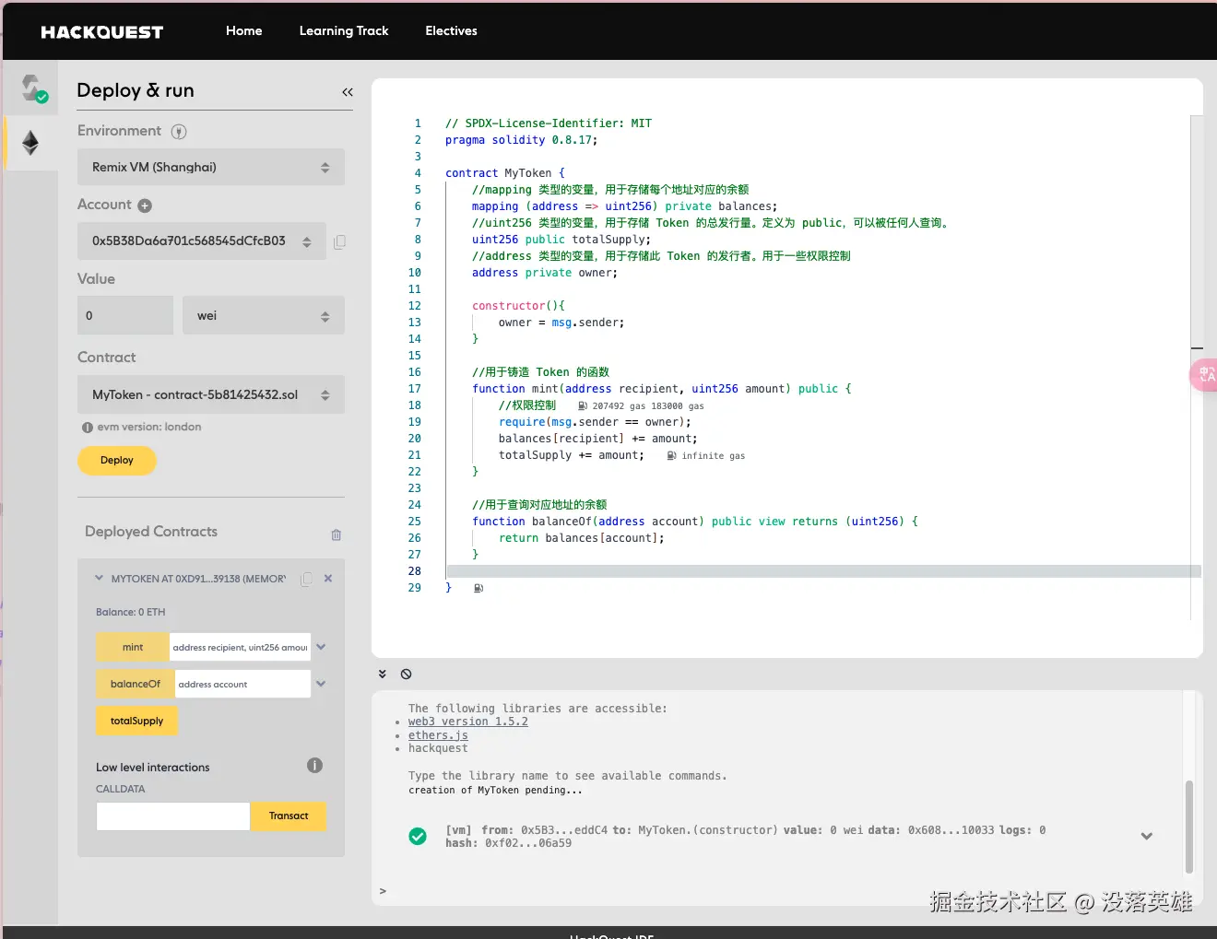1217x939 pixels.
Task: Click line number 17 in editor
Action: point(415,389)
